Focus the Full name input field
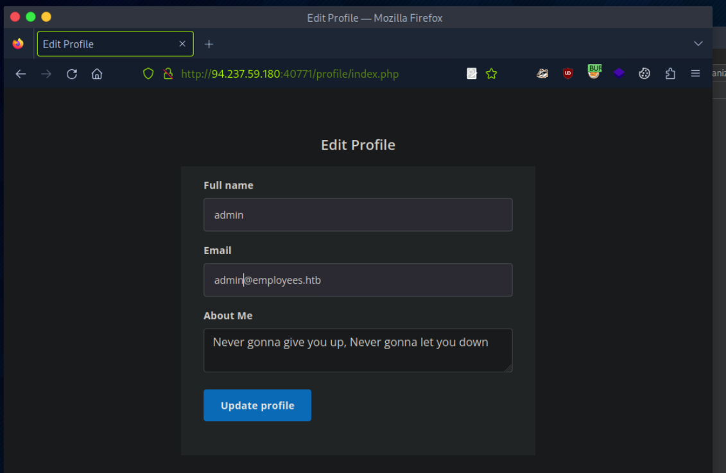This screenshot has height=473, width=726. tap(358, 215)
